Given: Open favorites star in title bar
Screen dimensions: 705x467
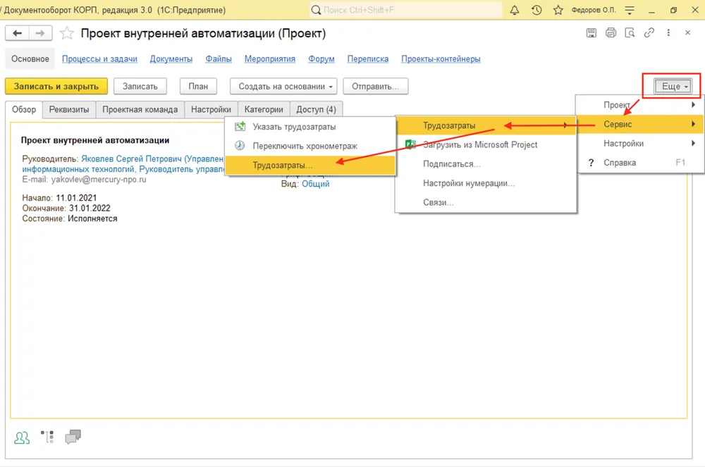Looking at the screenshot, I should [558, 10].
